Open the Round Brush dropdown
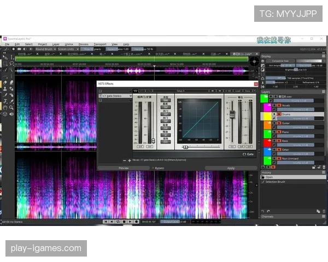The image size is (328, 262). click(x=44, y=49)
